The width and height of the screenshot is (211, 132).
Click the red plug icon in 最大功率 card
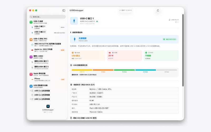pos(110,53)
